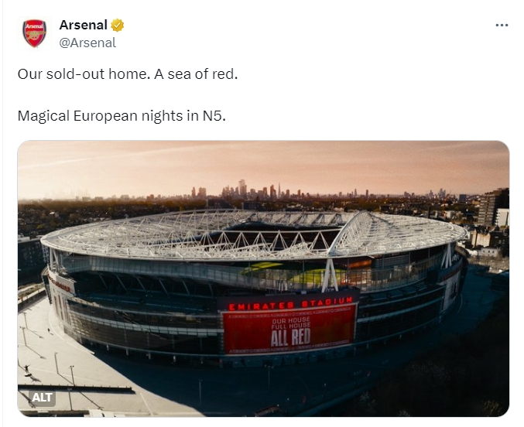This screenshot has height=427, width=524.
Task: Click the white truss stadium roof
Action: 254,234
